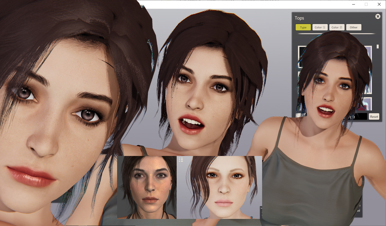This screenshot has width=386, height=226.
Task: Switch to the Color 1 tab
Action: [x=320, y=27]
